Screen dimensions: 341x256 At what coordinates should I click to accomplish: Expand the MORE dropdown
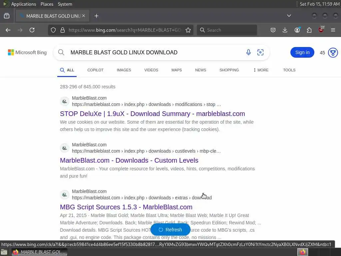[261, 70]
